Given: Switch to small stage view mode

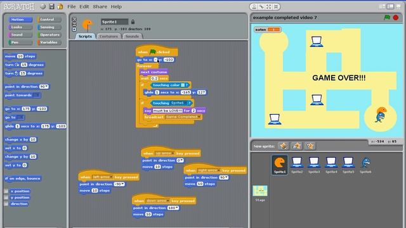Looking at the screenshot, I should point(382,6).
